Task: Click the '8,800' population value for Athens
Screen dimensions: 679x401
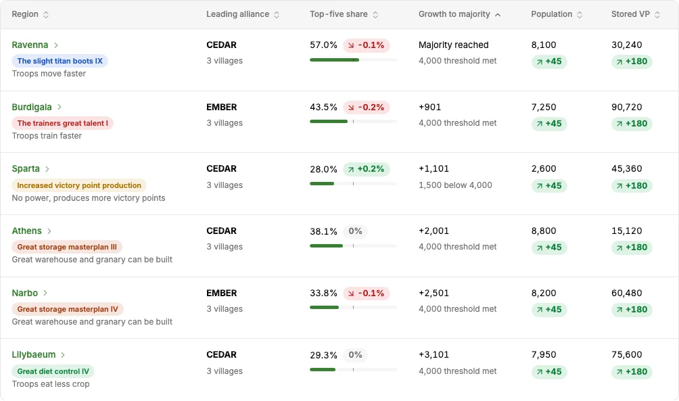Action: (x=544, y=231)
